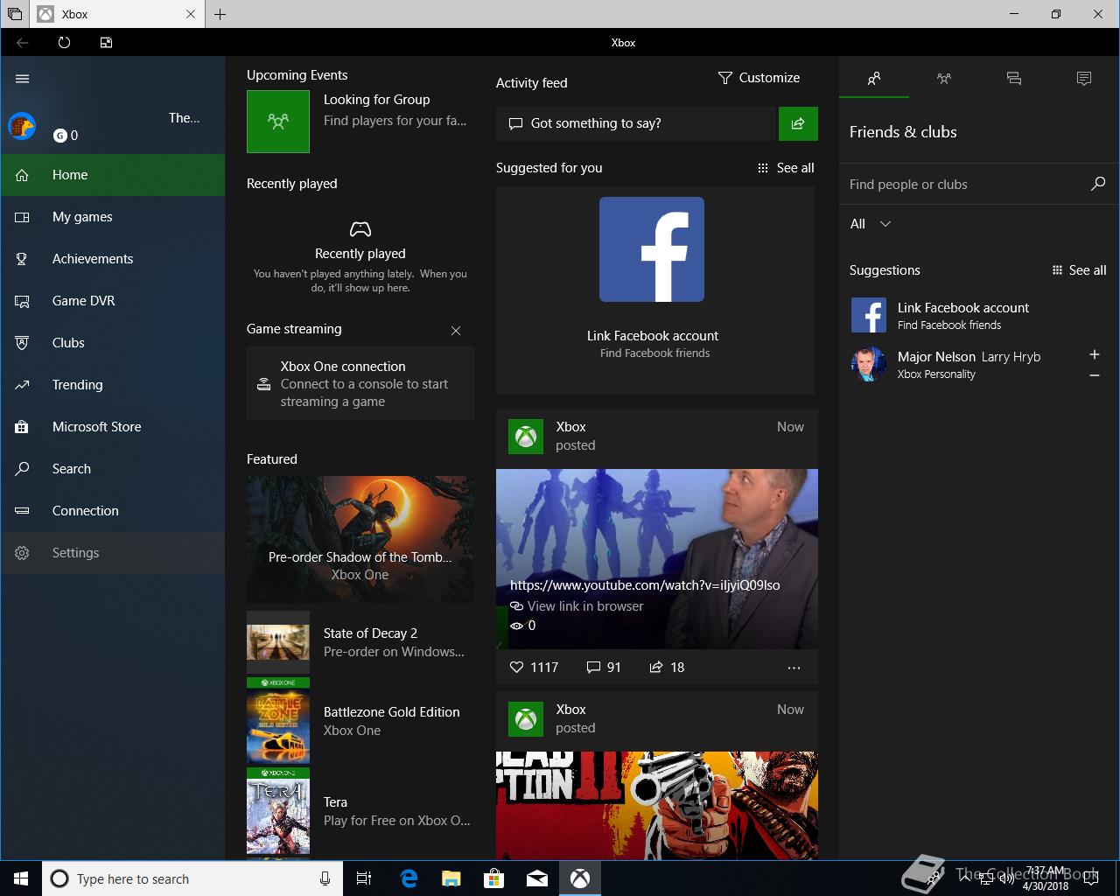
Task: Go to Home in the sidebar
Action: click(113, 175)
